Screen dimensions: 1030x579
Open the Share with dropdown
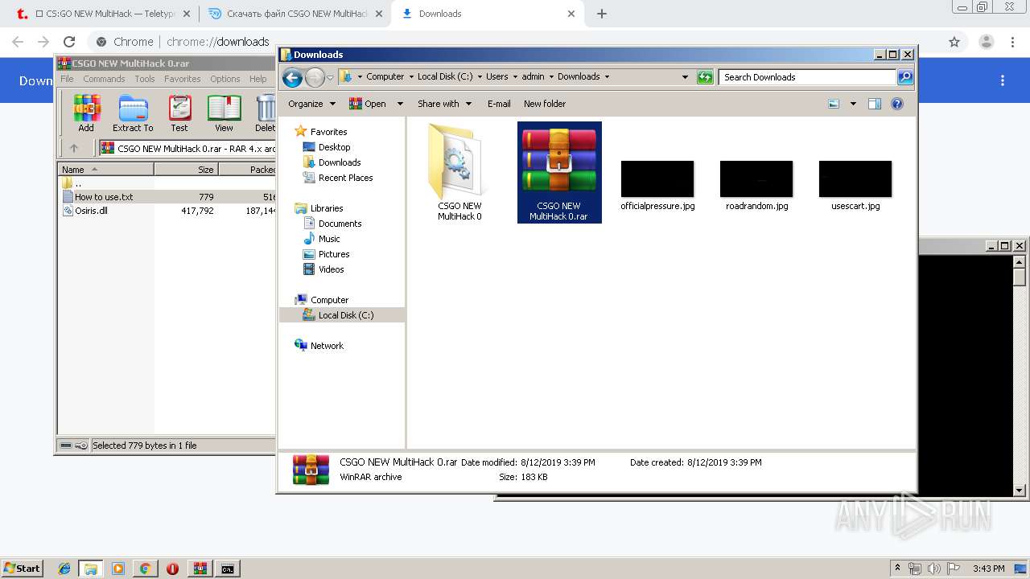click(x=444, y=104)
